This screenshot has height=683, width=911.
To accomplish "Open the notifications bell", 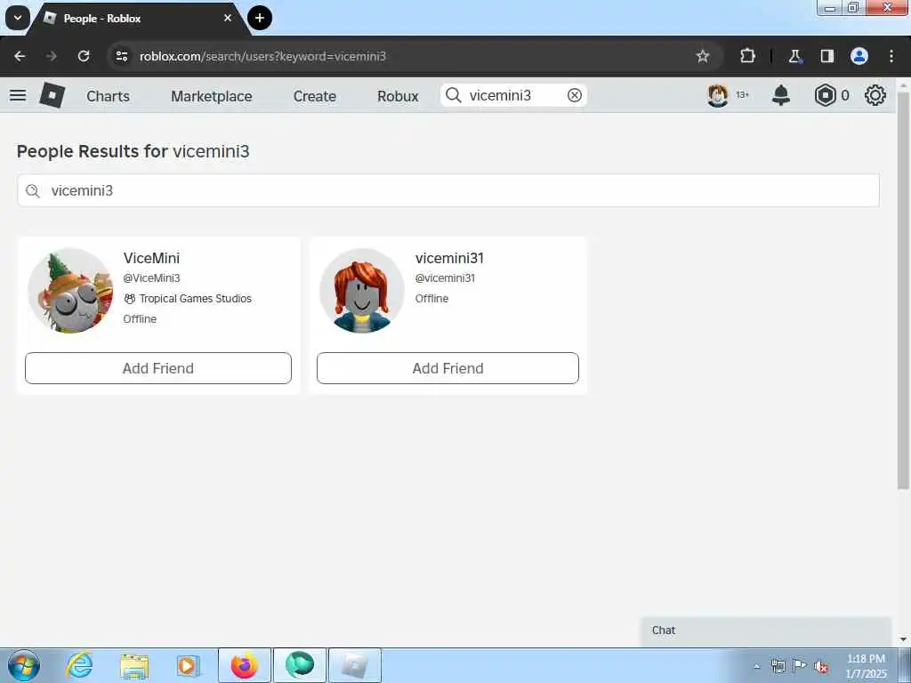I will (x=781, y=95).
